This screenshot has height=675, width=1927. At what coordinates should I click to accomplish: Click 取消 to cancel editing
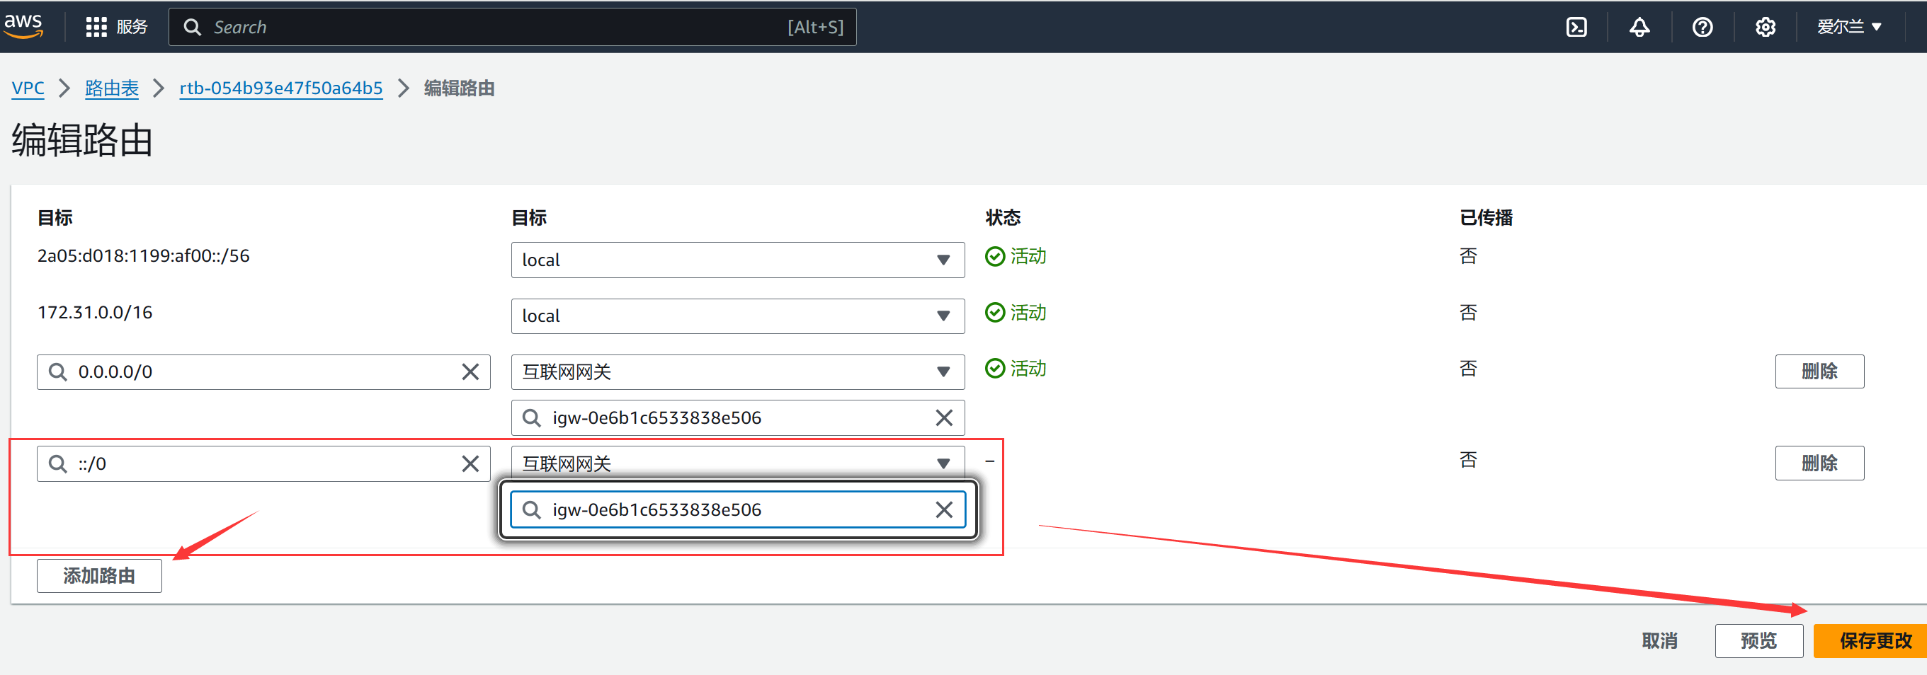click(x=1659, y=640)
